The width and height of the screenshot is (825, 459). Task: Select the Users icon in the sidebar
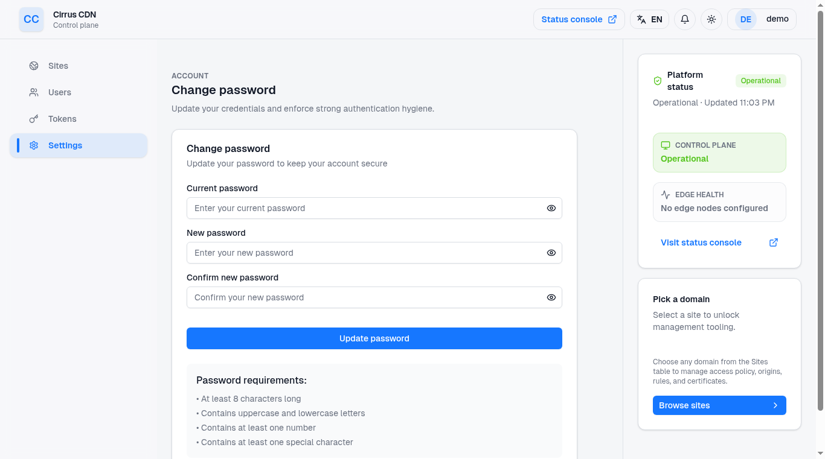click(x=33, y=92)
